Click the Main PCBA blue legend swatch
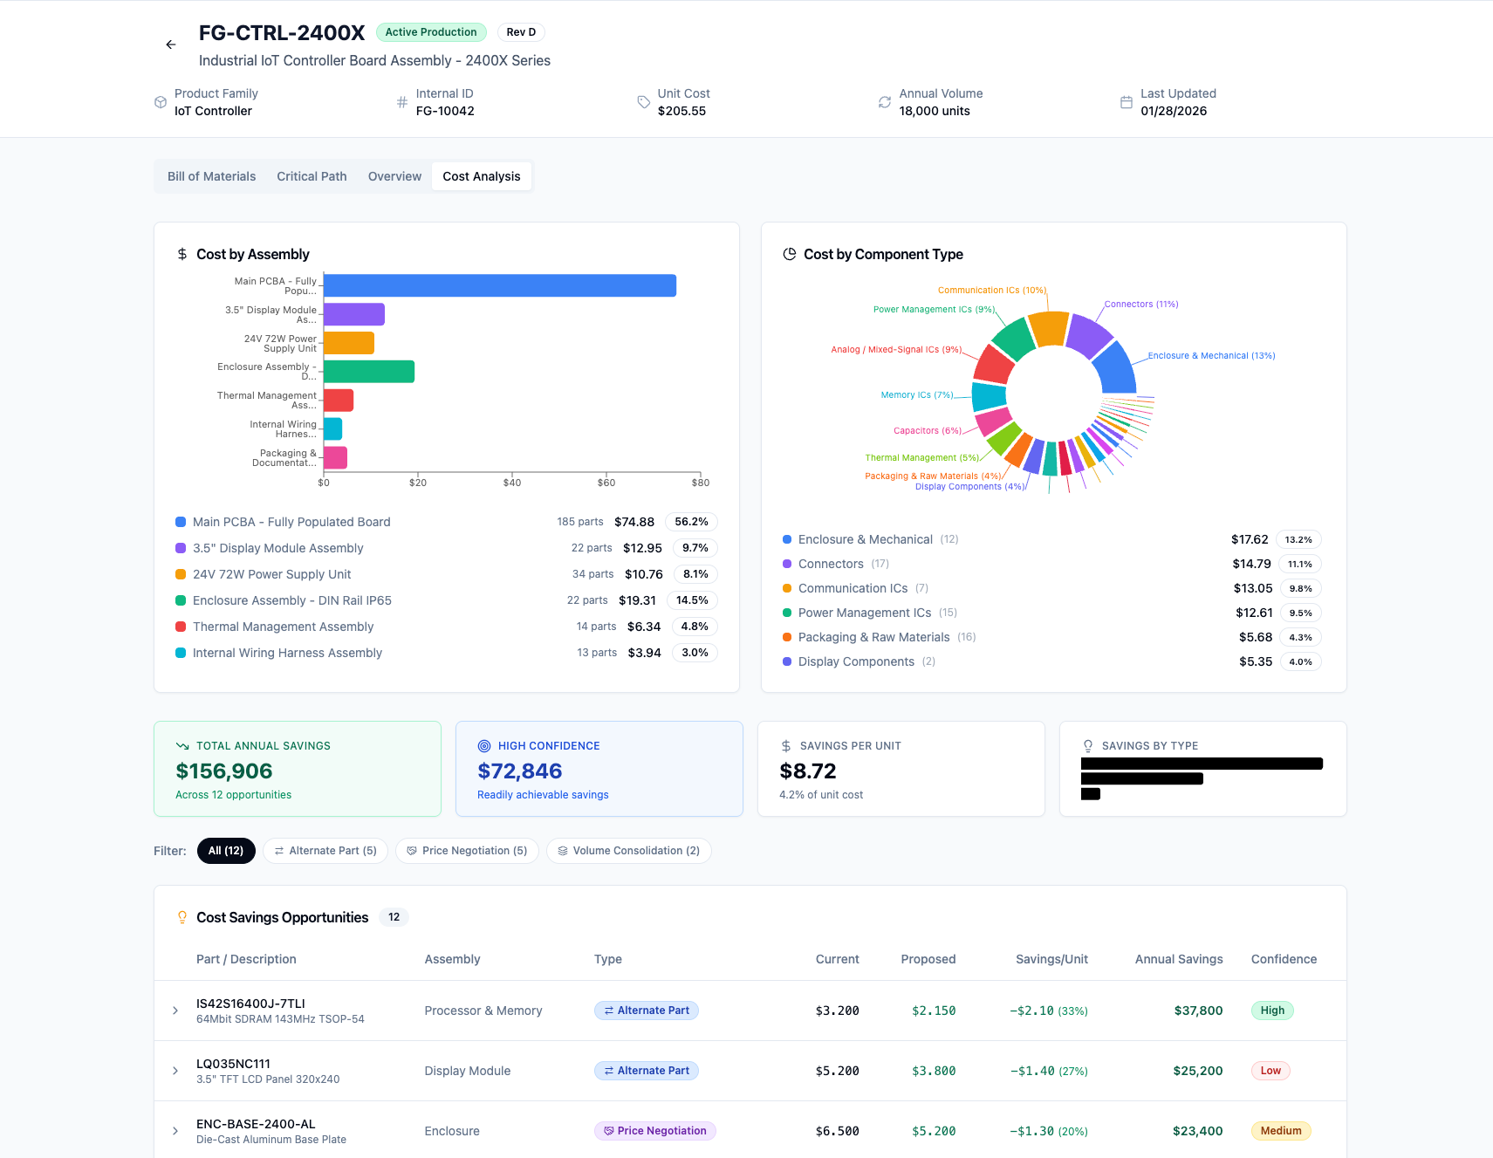Screen dimensions: 1493x1158 (x=181, y=522)
